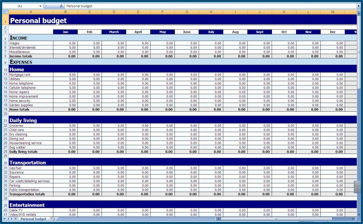Select the Groceries label cell

[x=31, y=126]
